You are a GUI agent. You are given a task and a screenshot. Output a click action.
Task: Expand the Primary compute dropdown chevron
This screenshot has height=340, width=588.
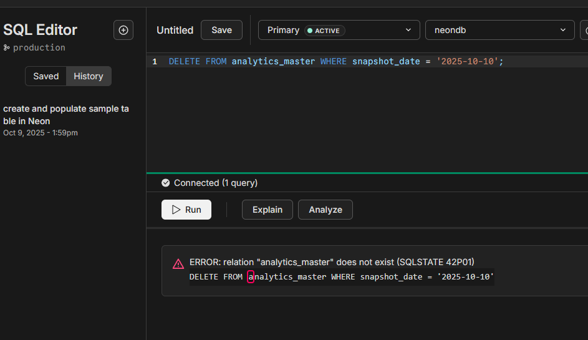pyautogui.click(x=408, y=30)
